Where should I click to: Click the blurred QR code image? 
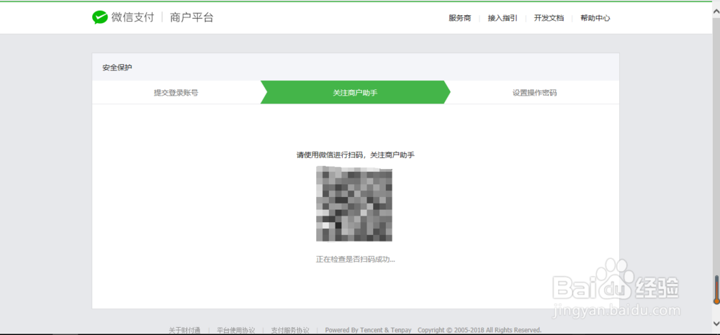pos(354,204)
